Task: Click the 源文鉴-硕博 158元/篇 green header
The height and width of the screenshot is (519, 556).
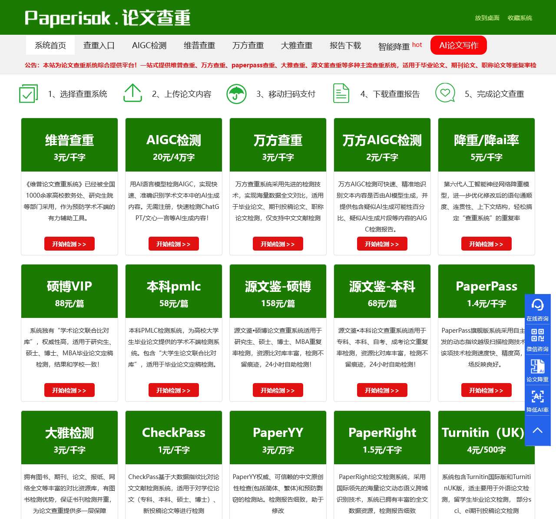Action: pos(278,291)
